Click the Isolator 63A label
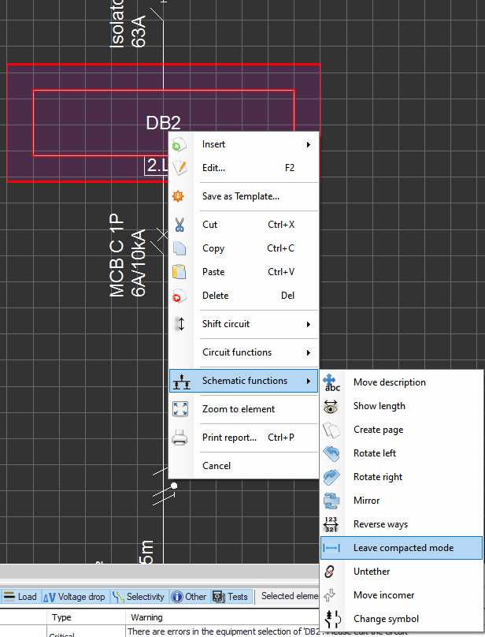The width and height of the screenshot is (485, 637). [x=127, y=24]
